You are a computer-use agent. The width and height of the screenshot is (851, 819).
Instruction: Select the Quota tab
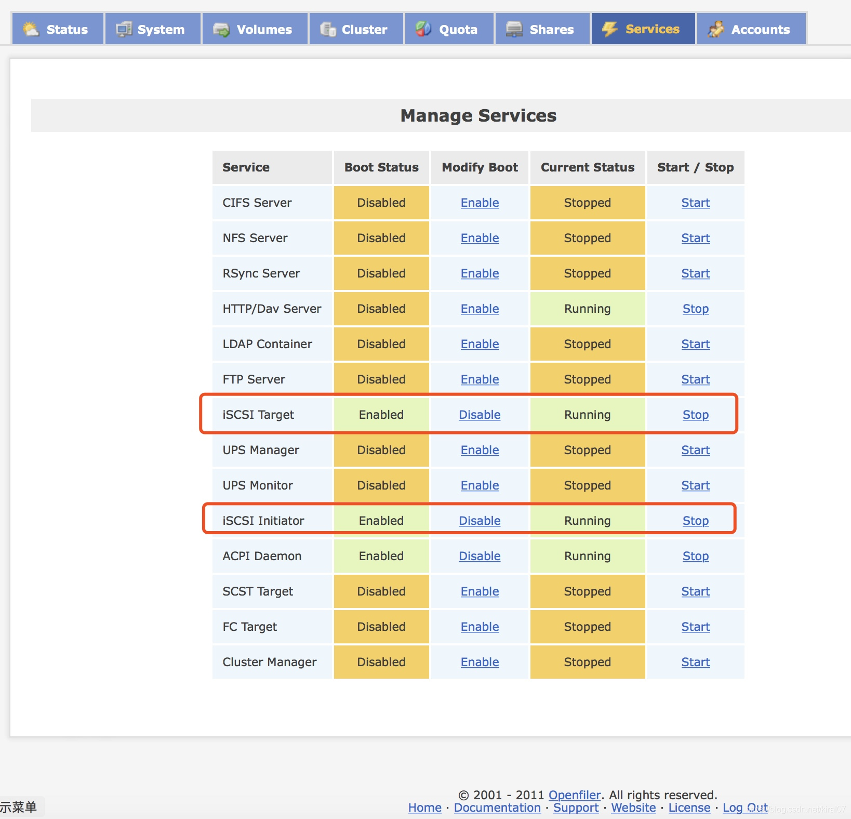coord(449,29)
